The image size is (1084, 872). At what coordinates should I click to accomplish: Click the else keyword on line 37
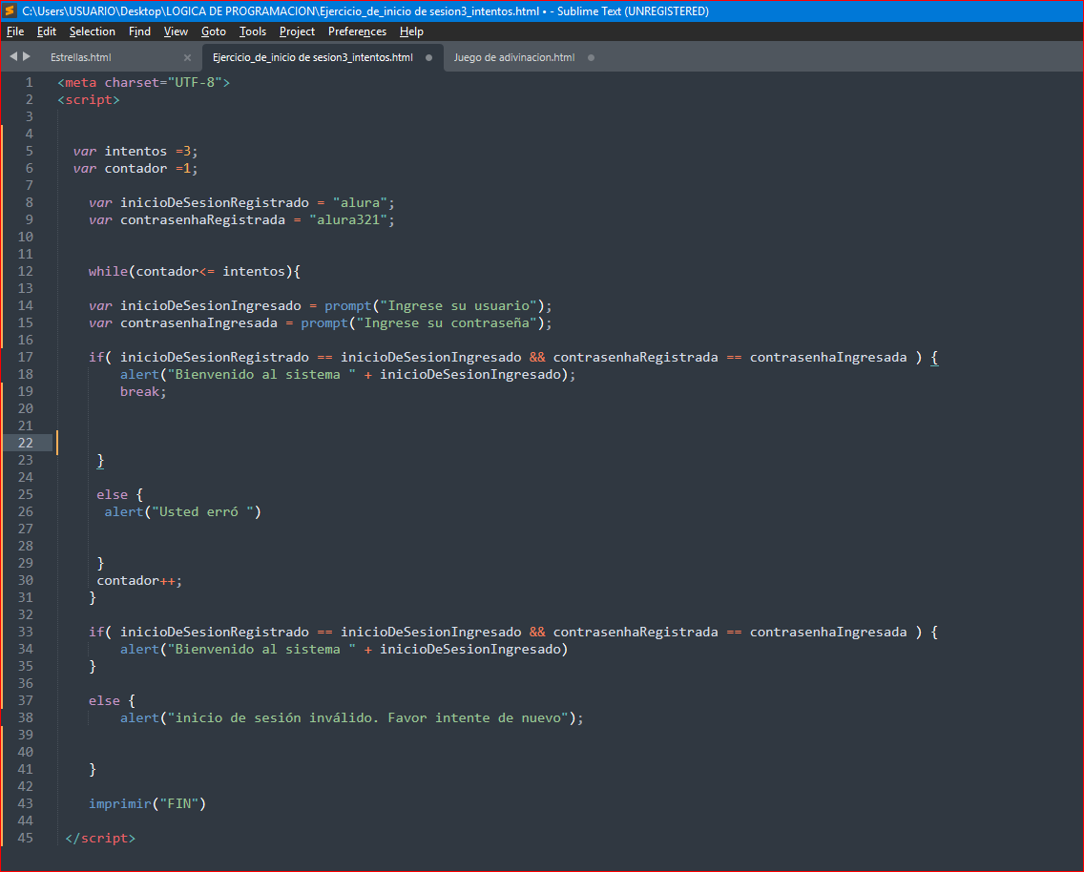(104, 700)
